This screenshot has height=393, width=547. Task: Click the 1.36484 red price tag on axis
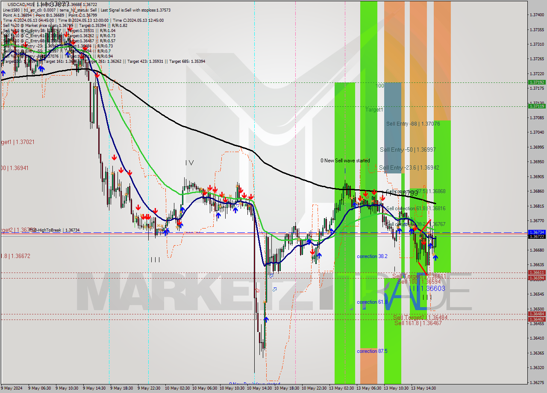[x=536, y=314]
